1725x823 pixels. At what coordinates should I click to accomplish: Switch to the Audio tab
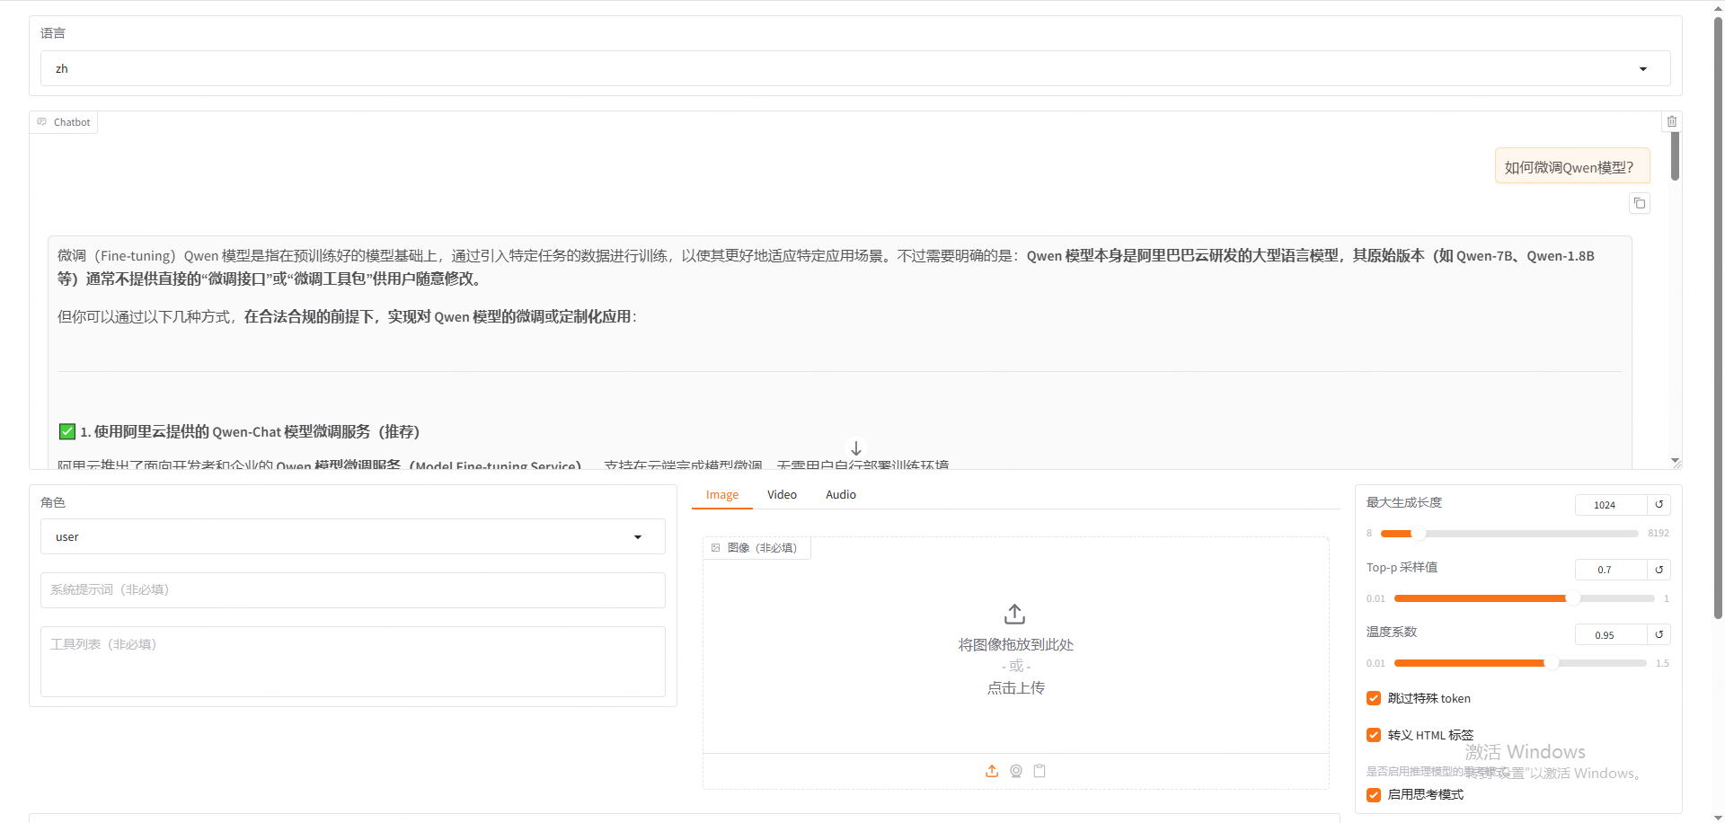click(840, 494)
